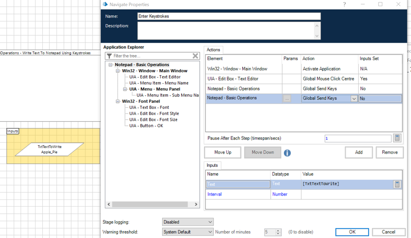
Task: Click the calculator icon beside Pause timespan field
Action: [397, 138]
